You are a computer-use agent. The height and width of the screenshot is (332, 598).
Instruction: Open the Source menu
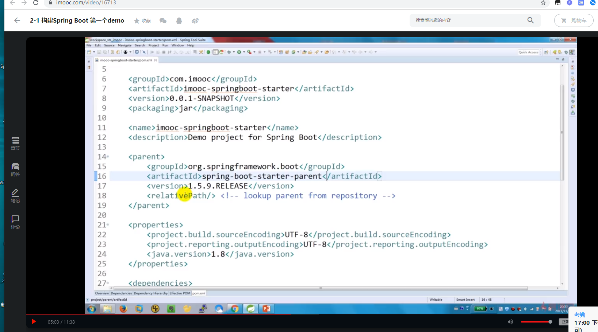109,46
